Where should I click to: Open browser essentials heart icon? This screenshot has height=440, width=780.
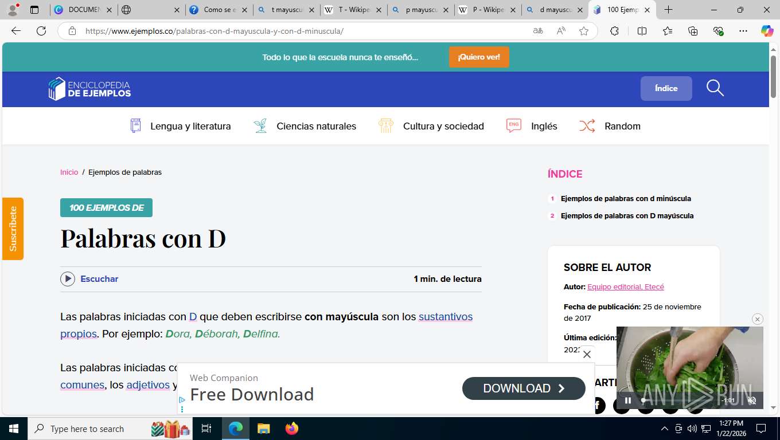click(x=719, y=31)
